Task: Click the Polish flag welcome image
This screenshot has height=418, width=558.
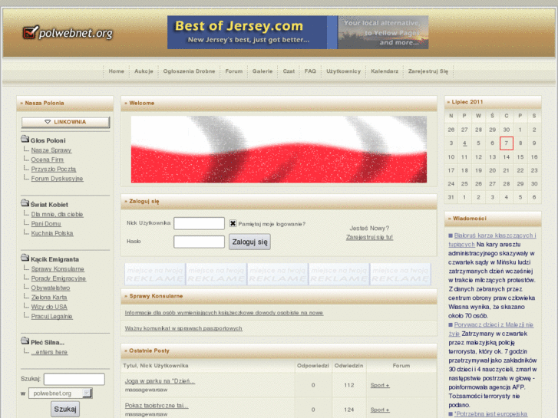Action: point(279,150)
